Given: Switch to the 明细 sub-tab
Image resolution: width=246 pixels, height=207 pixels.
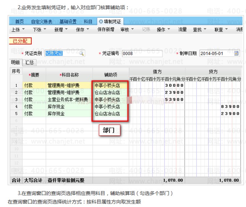Looking at the screenshot, I should coord(15,62).
